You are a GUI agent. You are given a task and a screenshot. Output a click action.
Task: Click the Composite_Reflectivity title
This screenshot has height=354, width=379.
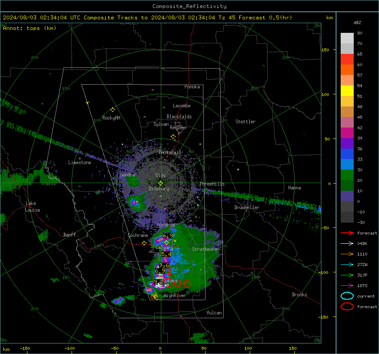pos(189,6)
